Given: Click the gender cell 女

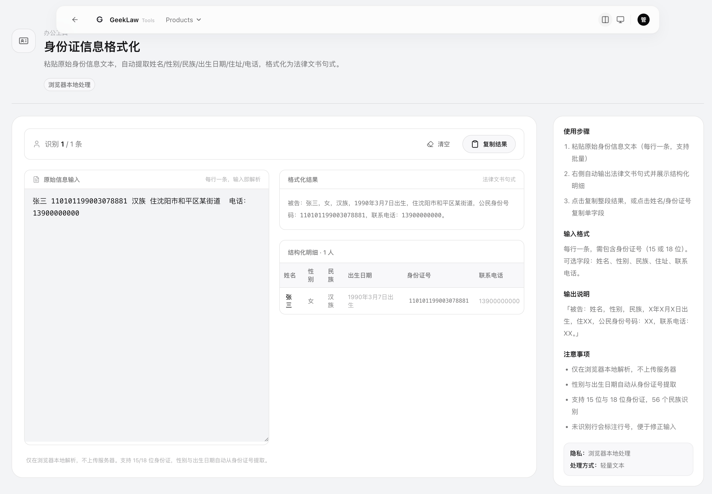Looking at the screenshot, I should [x=311, y=301].
